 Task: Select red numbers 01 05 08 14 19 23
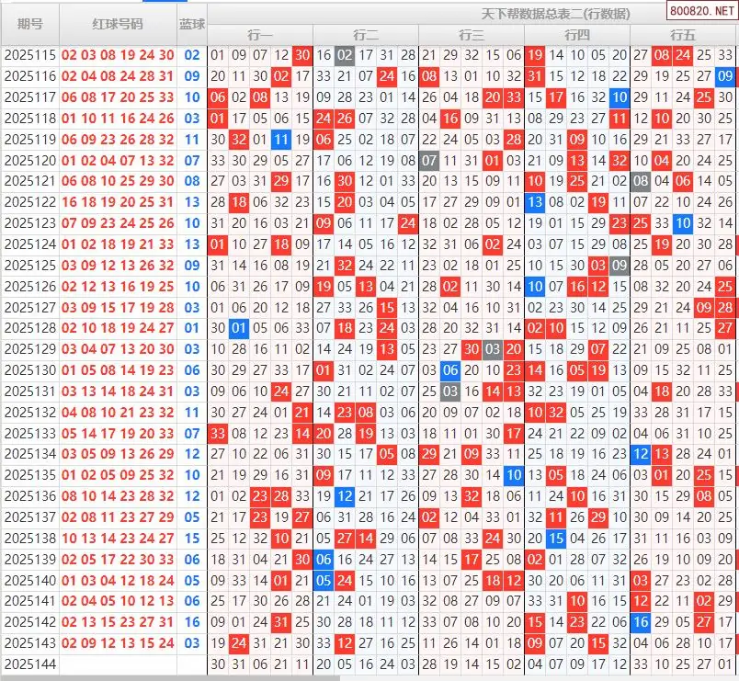(x=118, y=370)
